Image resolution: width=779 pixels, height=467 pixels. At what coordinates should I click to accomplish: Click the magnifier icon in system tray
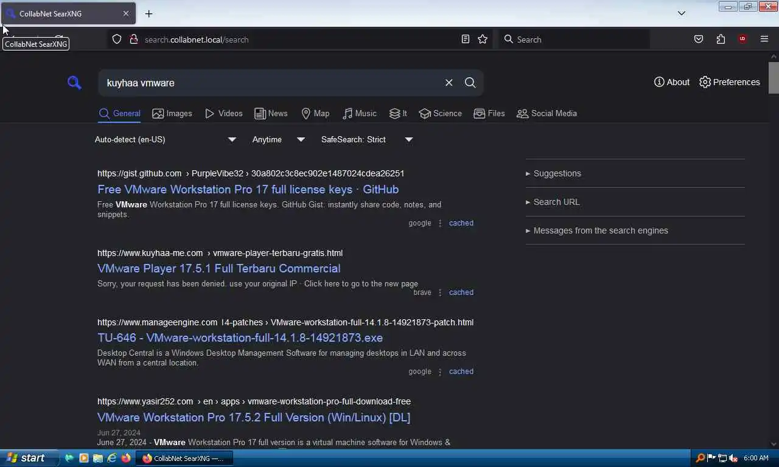point(700,458)
